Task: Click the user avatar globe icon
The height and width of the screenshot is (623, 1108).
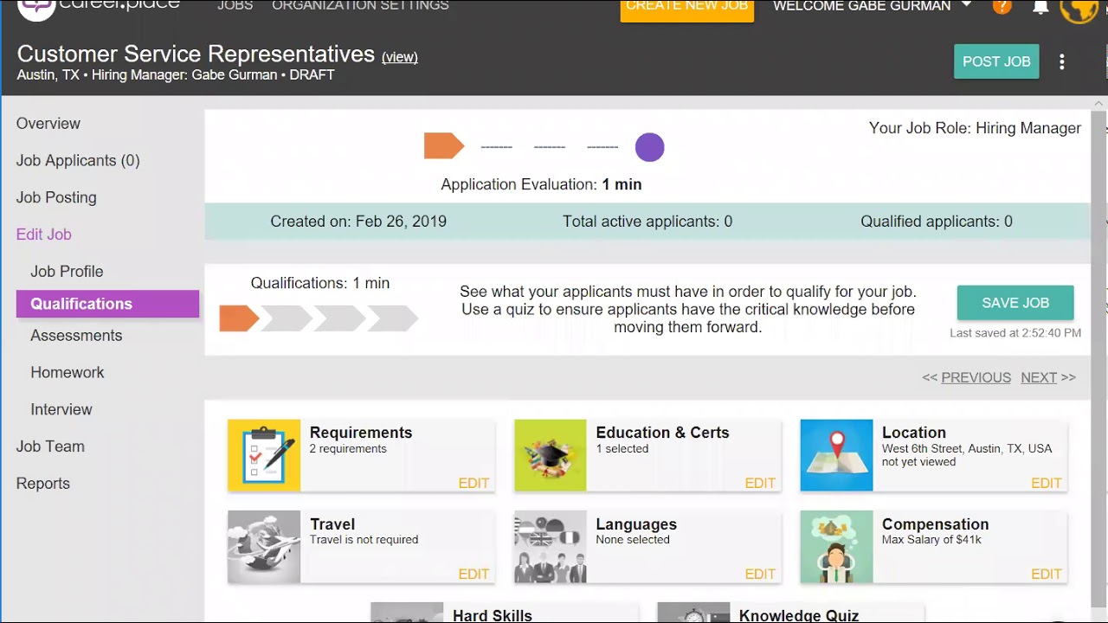Action: (1079, 9)
